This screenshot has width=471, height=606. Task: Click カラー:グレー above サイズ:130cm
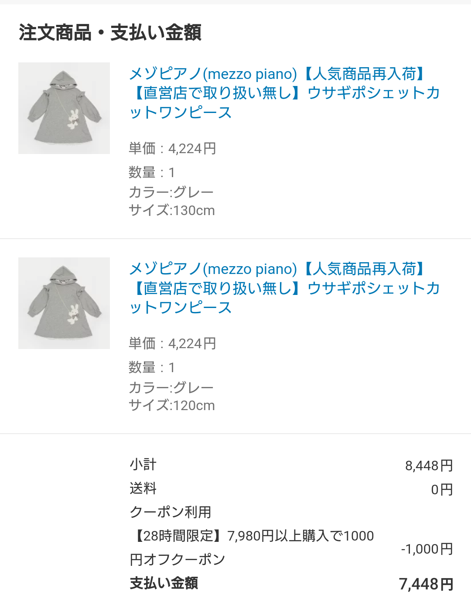coord(171,192)
